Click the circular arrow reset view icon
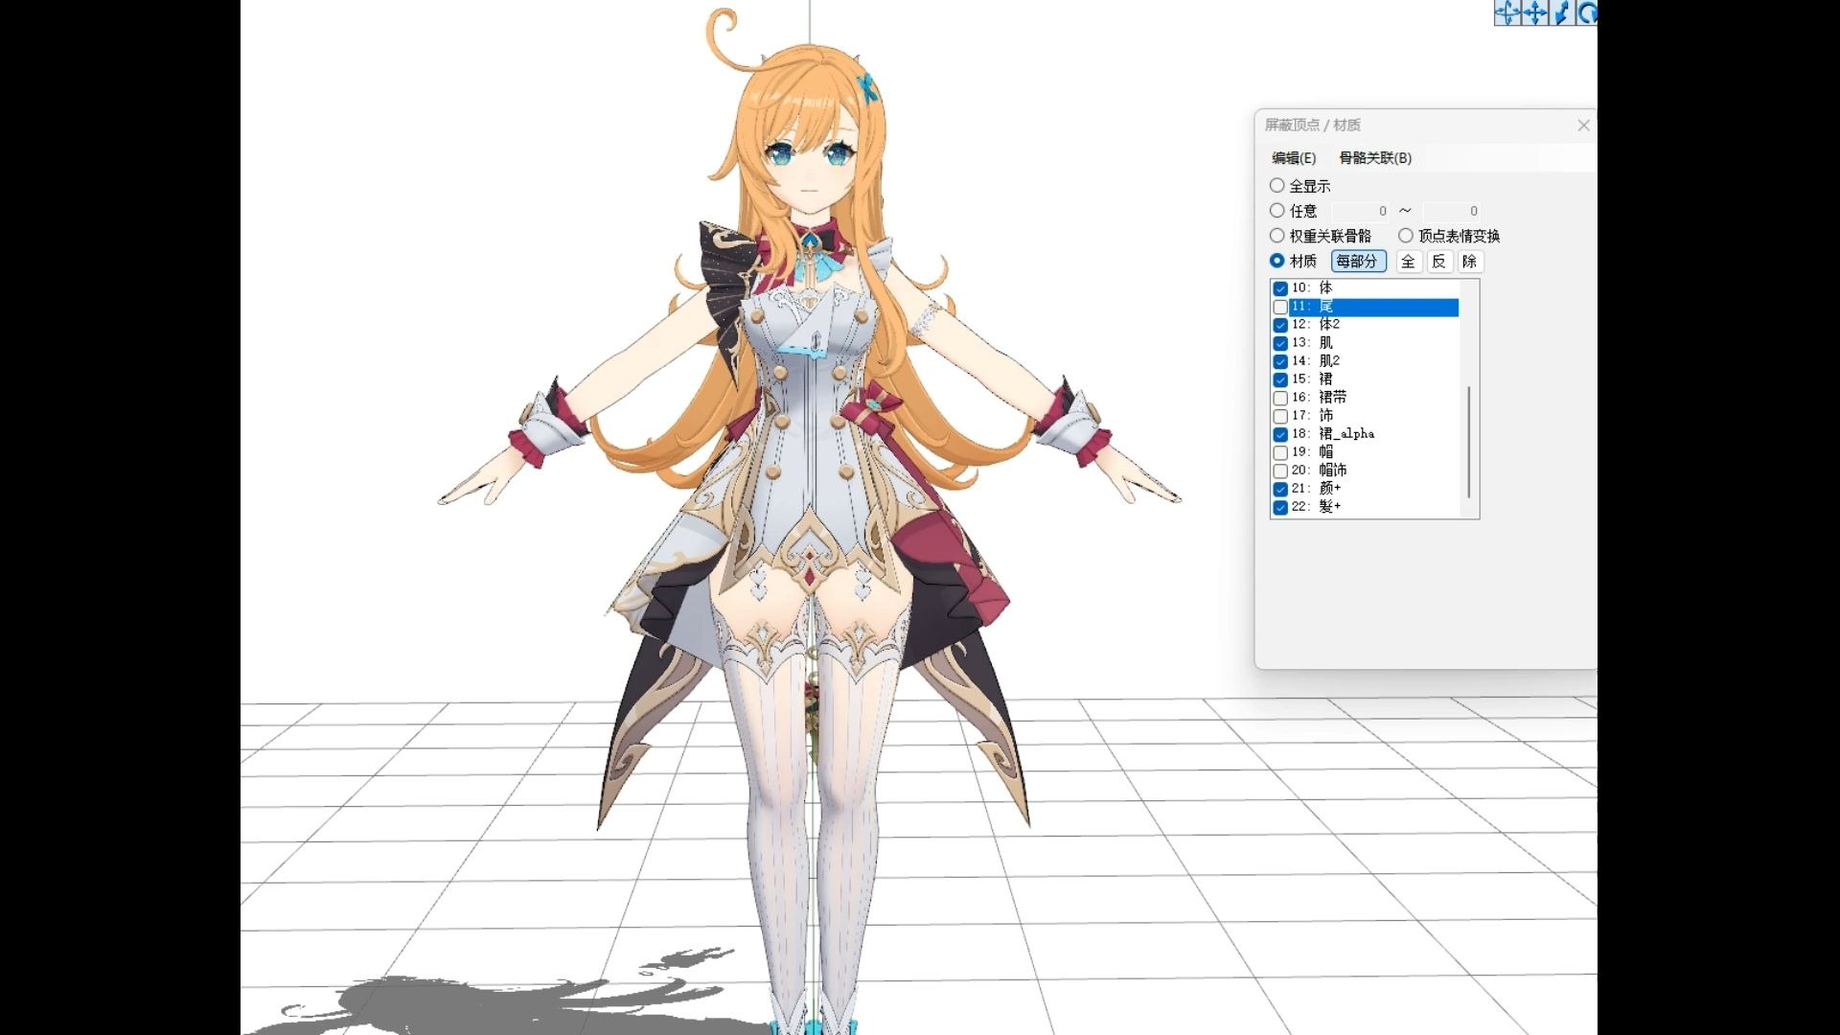Viewport: 1840px width, 1035px height. point(1586,12)
